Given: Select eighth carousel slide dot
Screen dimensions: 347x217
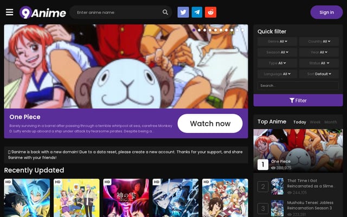Looking at the screenshot, I should 232,30.
